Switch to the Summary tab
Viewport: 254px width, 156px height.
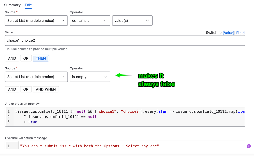12,5
